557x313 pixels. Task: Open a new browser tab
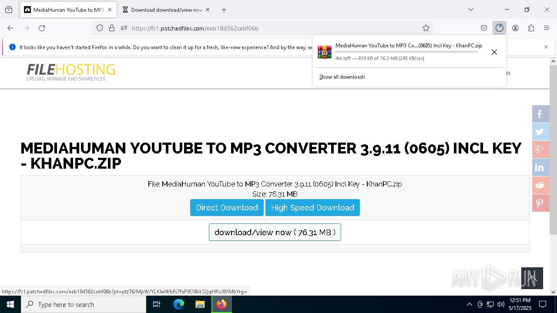[x=224, y=10]
